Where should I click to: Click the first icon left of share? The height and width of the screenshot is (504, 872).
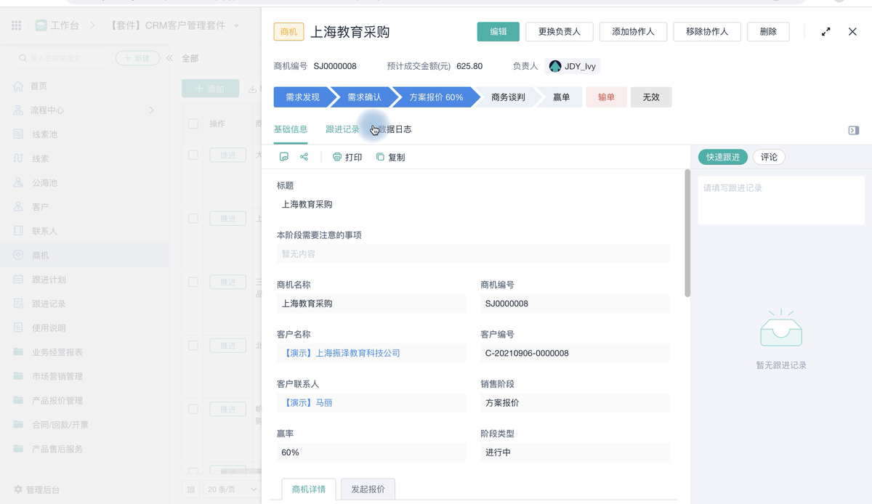[x=284, y=157]
